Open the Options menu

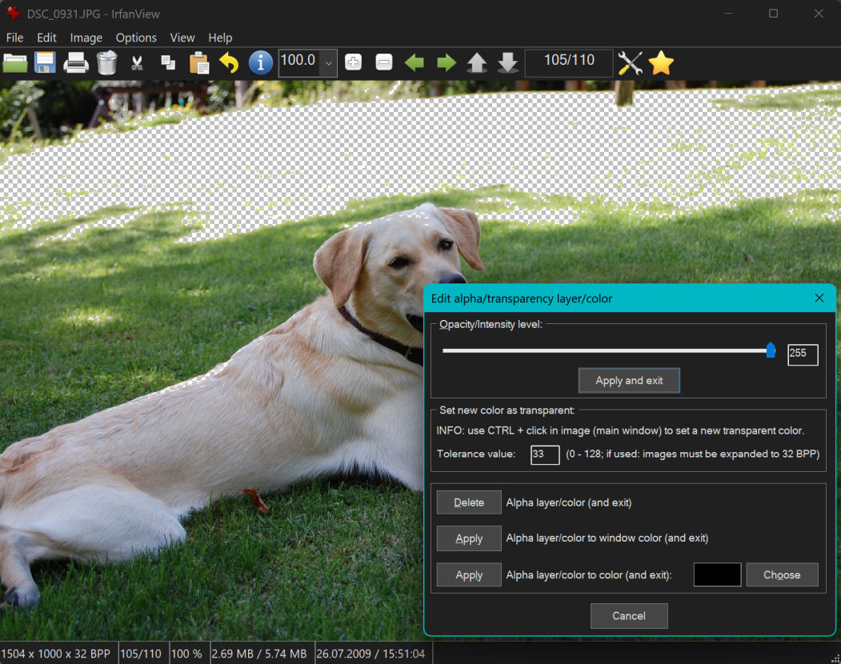tap(136, 38)
